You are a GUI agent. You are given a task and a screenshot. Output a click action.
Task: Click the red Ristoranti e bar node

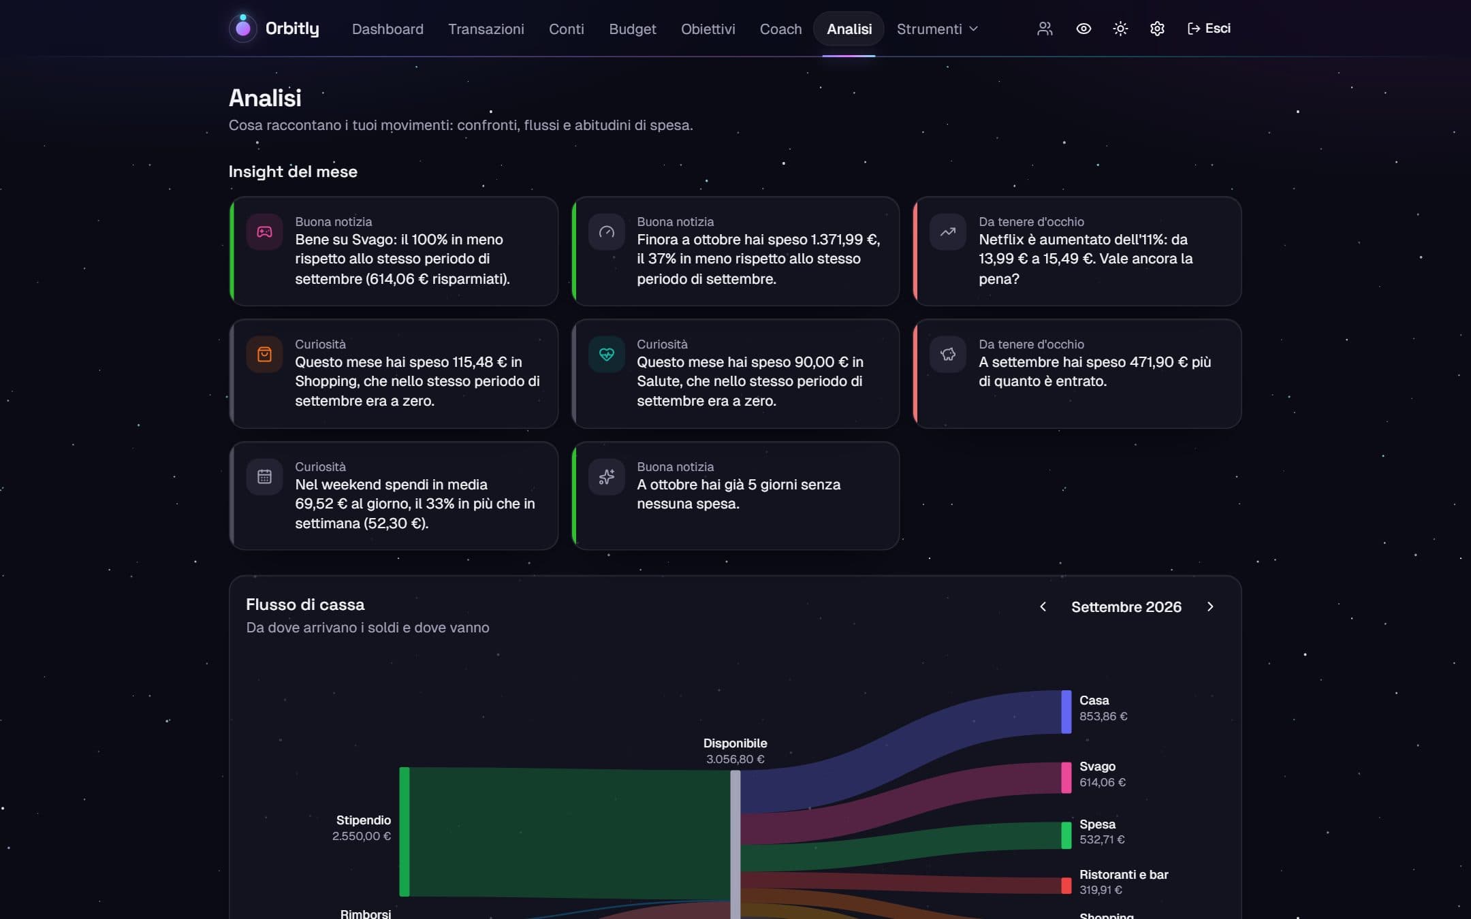pyautogui.click(x=1066, y=886)
